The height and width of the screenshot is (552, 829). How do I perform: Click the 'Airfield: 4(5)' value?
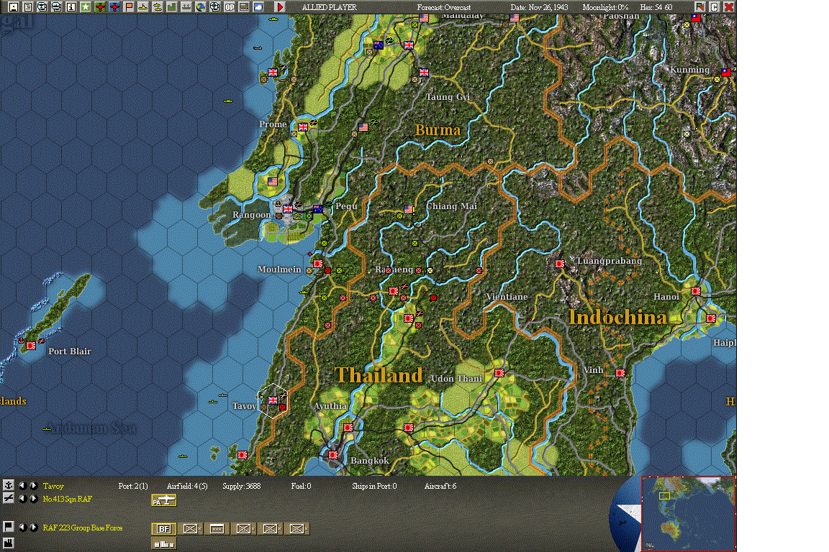(x=186, y=486)
